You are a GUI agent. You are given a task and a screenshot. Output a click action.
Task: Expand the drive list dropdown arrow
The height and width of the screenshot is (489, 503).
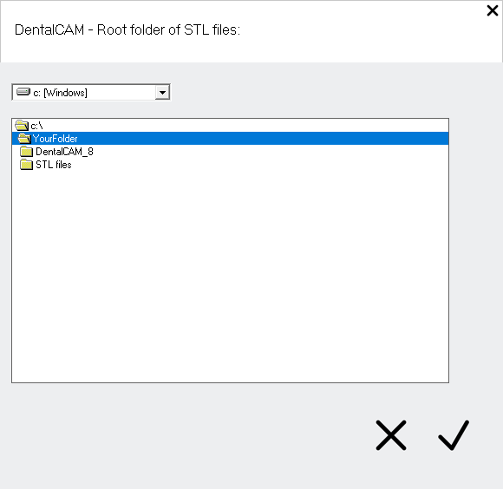click(163, 93)
